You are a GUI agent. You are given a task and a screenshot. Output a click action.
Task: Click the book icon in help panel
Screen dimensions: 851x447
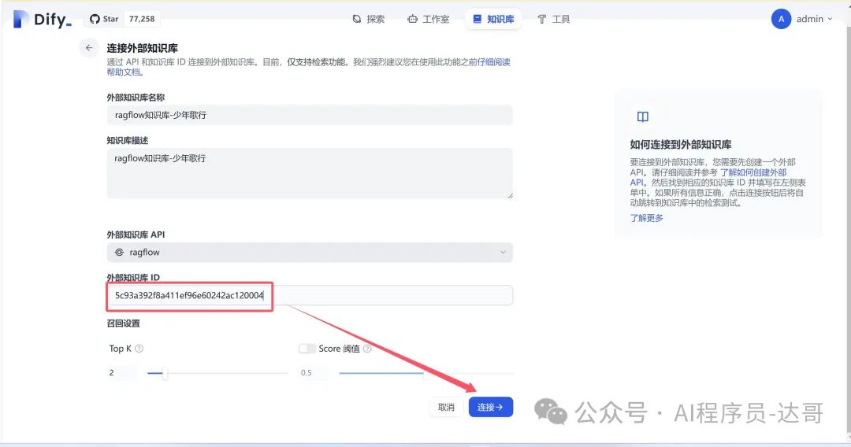(643, 116)
